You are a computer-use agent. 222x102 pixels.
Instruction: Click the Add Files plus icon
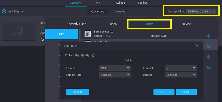click(x=4, y=11)
